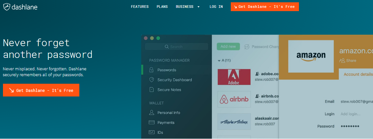Click the WALLET section heading

[x=156, y=103]
